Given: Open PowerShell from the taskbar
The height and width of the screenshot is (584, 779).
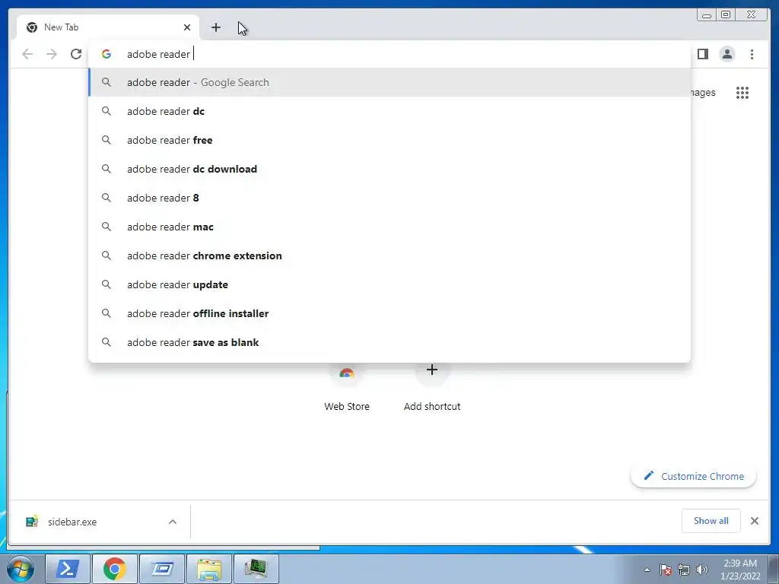Looking at the screenshot, I should tap(68, 569).
